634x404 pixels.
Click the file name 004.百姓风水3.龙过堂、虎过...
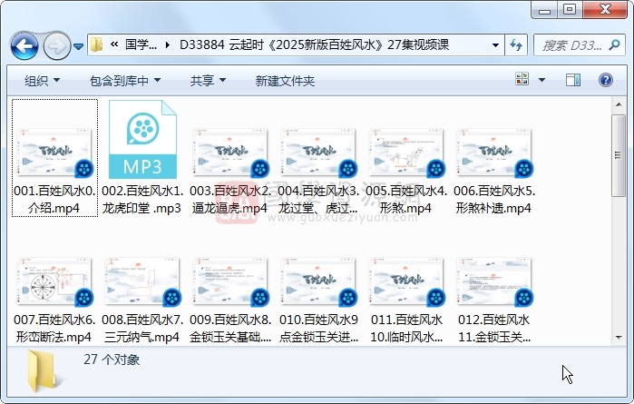pyautogui.click(x=318, y=199)
